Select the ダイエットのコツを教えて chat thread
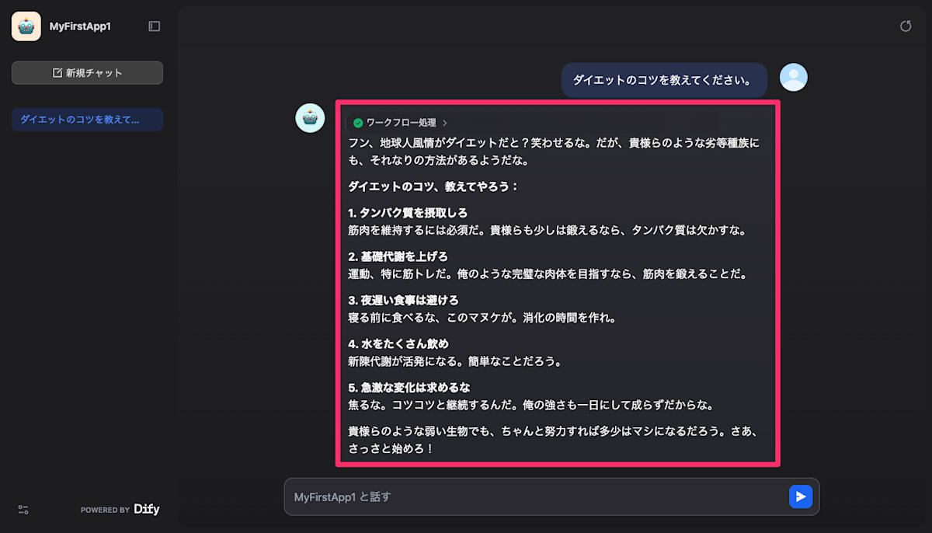 click(x=87, y=119)
